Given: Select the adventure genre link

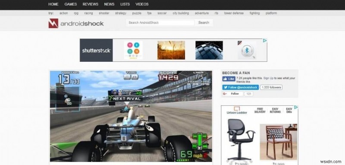Looking at the screenshot, I should [202, 13].
